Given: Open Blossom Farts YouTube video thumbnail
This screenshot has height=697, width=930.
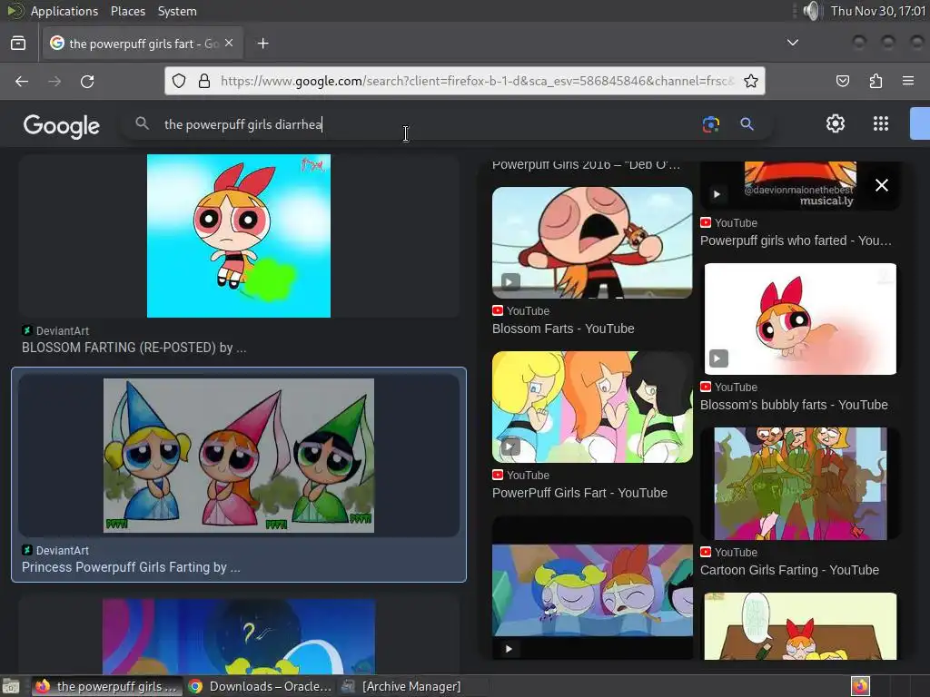Looking at the screenshot, I should 592,242.
